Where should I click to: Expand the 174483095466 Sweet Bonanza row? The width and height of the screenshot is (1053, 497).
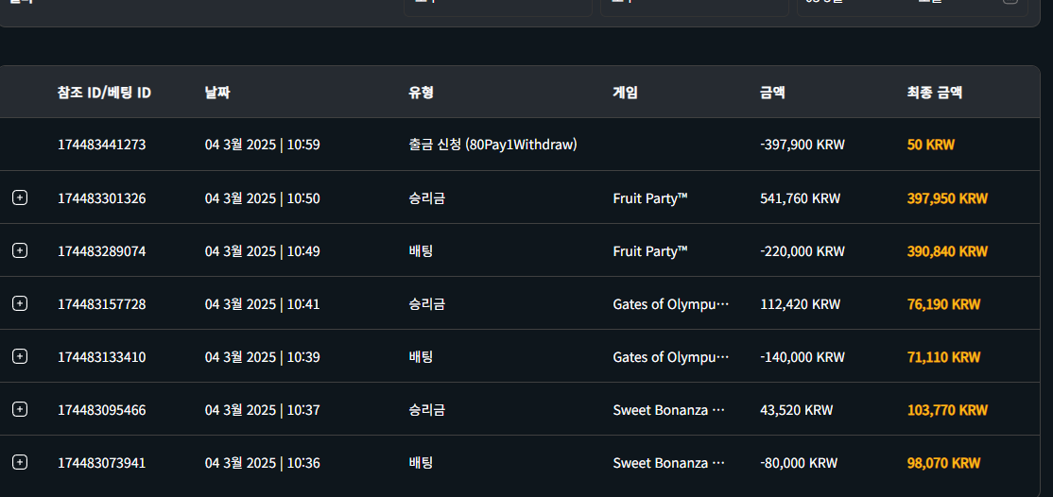[20, 409]
